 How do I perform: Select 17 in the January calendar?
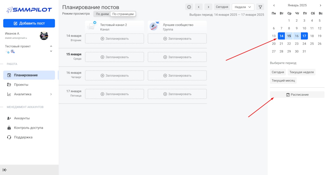pos(304,36)
